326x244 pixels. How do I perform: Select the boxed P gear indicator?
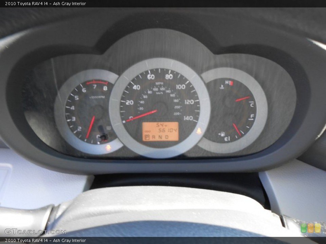tap(147, 137)
